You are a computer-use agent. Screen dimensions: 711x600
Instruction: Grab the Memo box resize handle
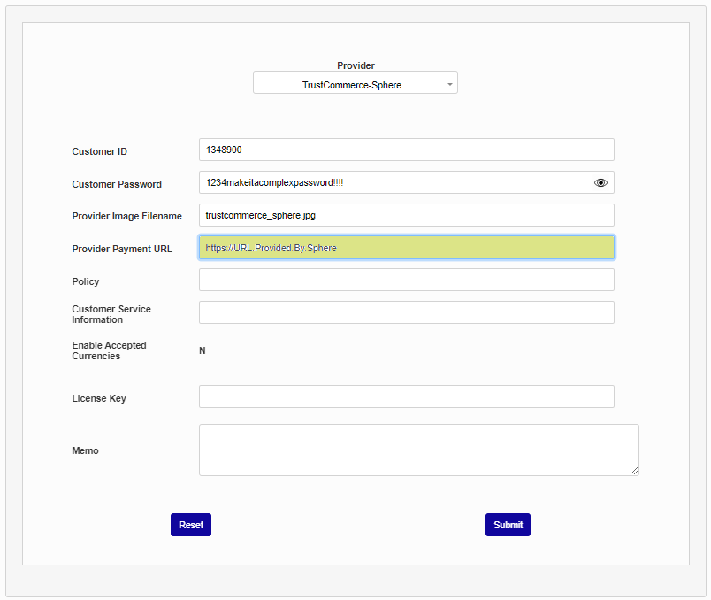coord(634,471)
